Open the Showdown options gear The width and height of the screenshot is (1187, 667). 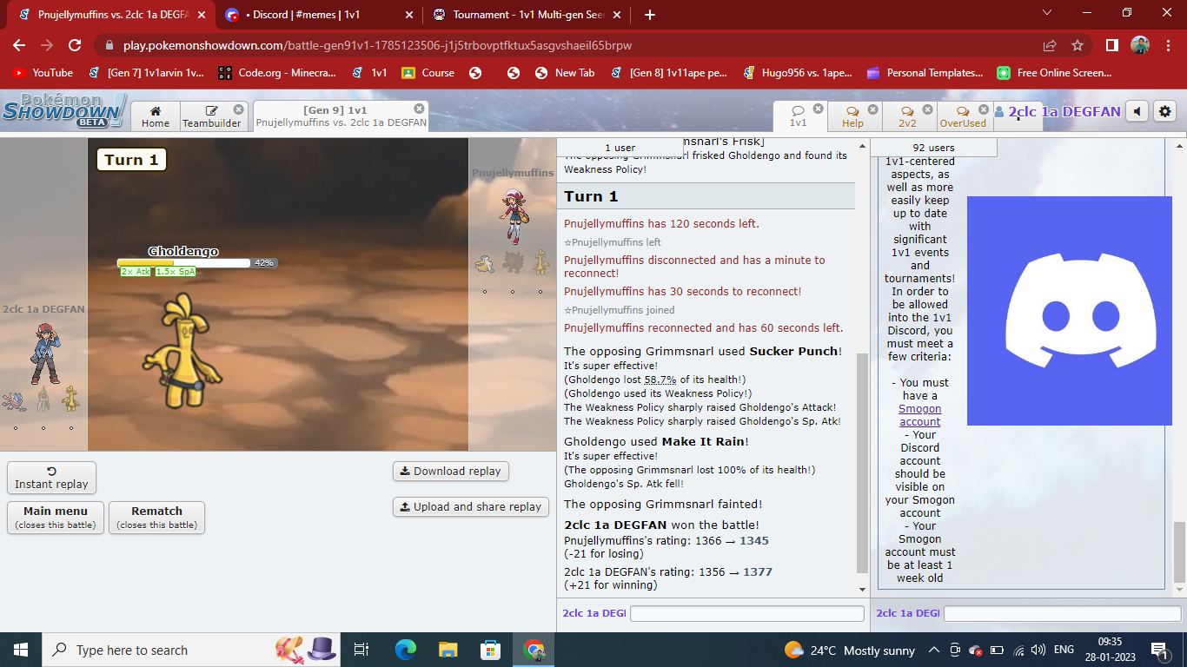click(1165, 111)
